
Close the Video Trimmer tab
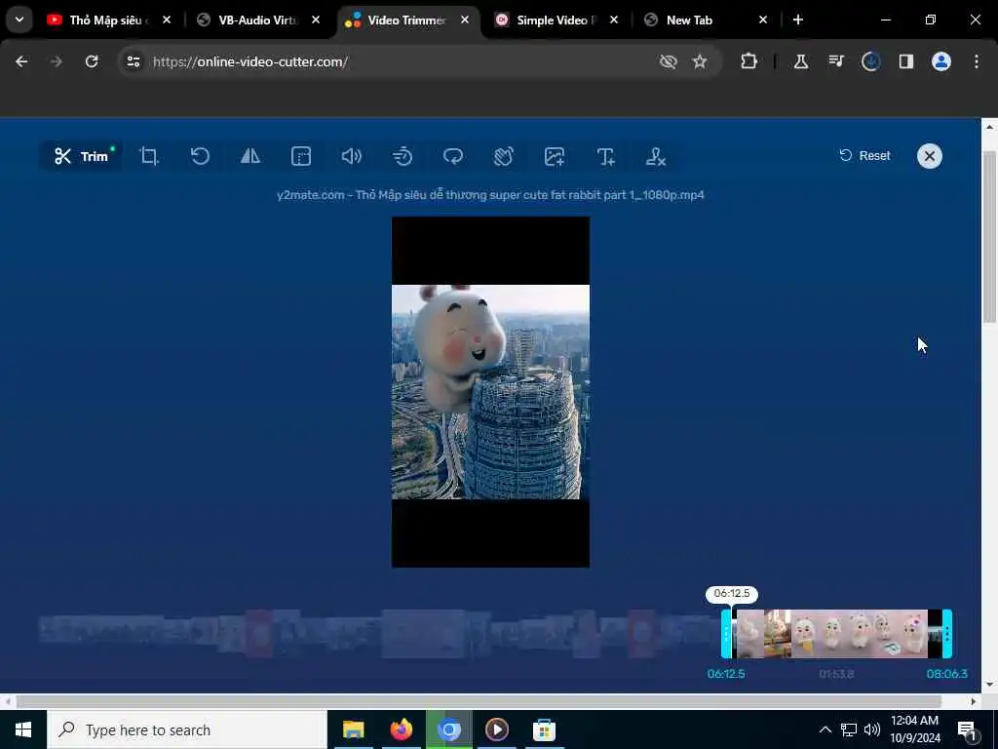(465, 20)
